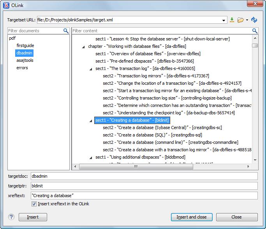Collapse the "The transaction log" section
266x229 pixels.
(91, 69)
